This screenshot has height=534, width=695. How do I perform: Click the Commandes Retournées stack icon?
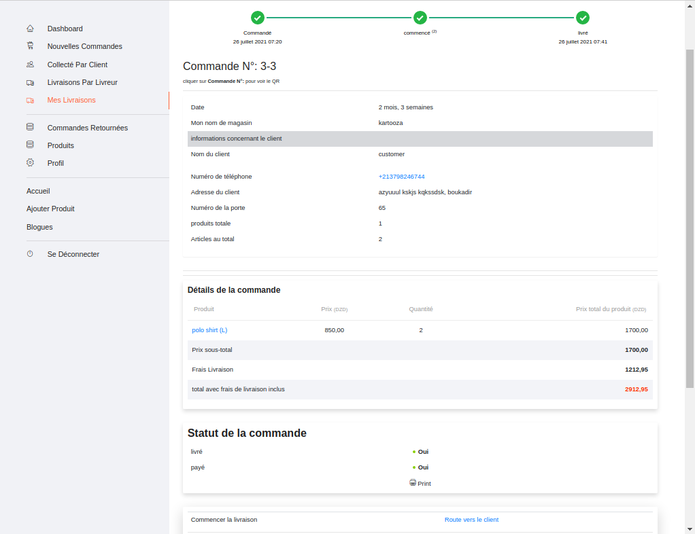[x=30, y=127]
